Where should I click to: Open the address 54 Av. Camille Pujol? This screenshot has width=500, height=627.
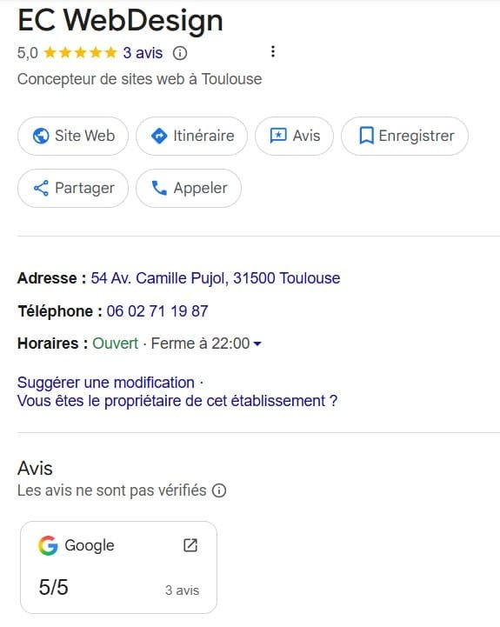215,278
